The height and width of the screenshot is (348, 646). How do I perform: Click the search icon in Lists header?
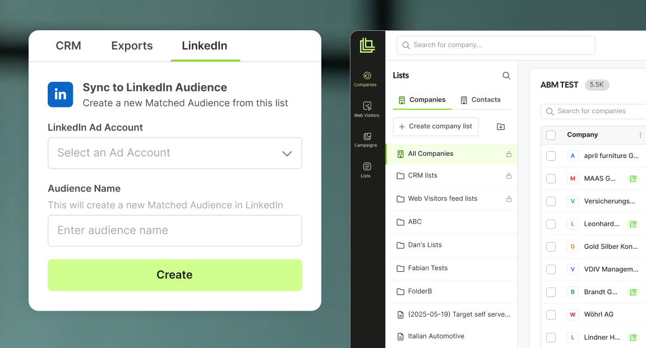(506, 76)
